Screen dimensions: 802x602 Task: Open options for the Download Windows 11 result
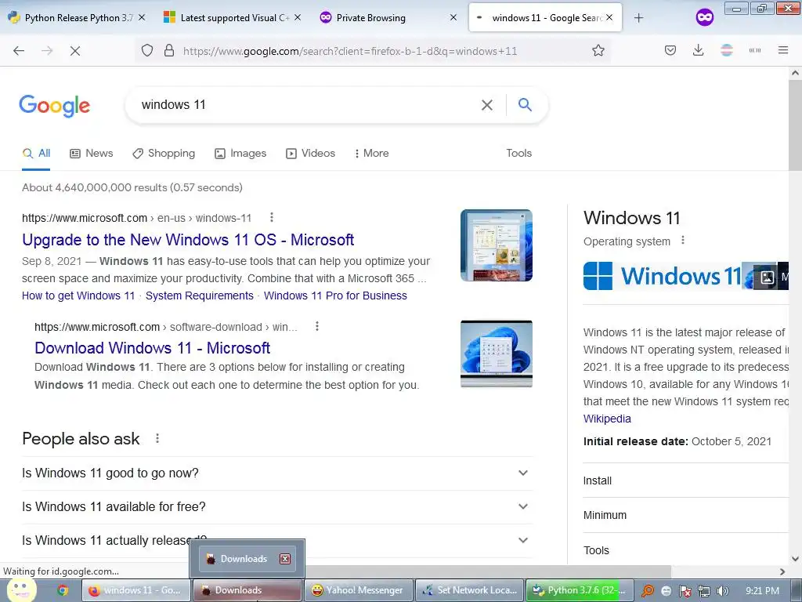[317, 326]
